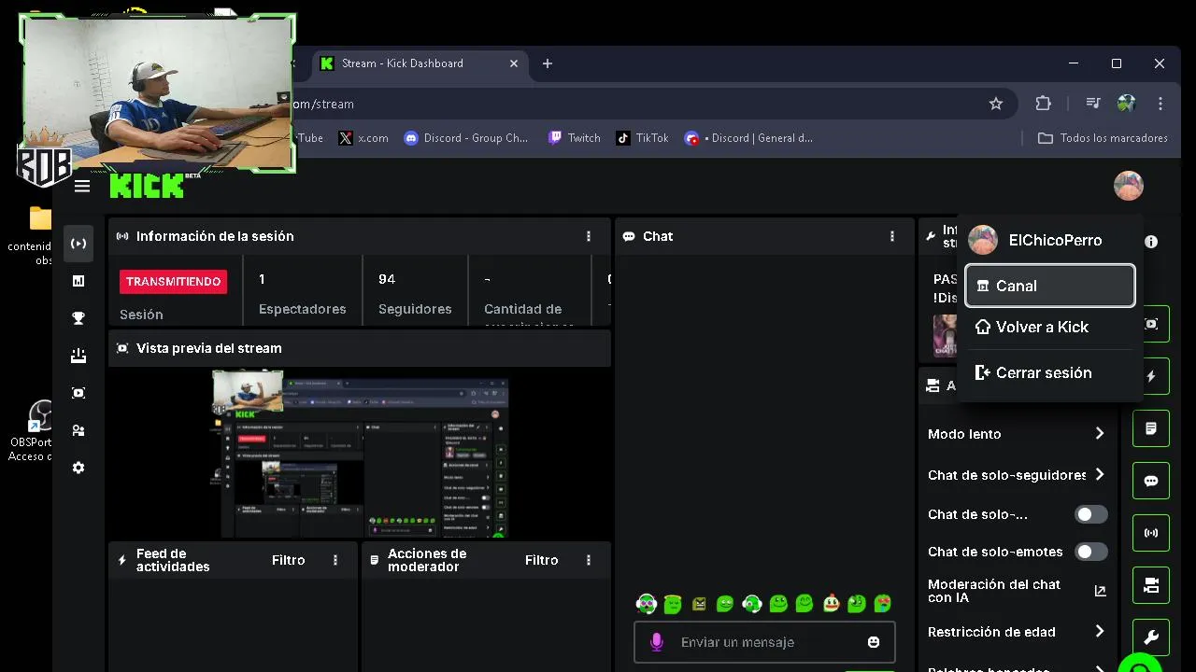Open the hamburger menu beside the Kick logo
Screen dimensions: 1196x672
tap(82, 186)
